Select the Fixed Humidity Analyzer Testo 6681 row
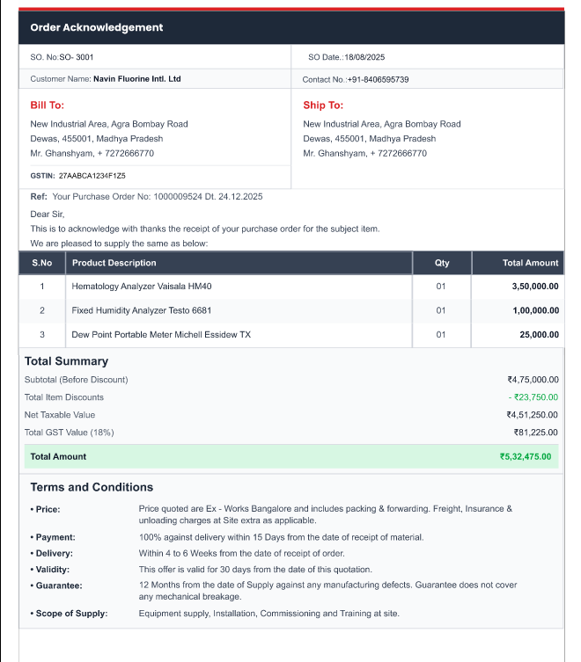Screen dimensions: 581x662 (x=291, y=310)
